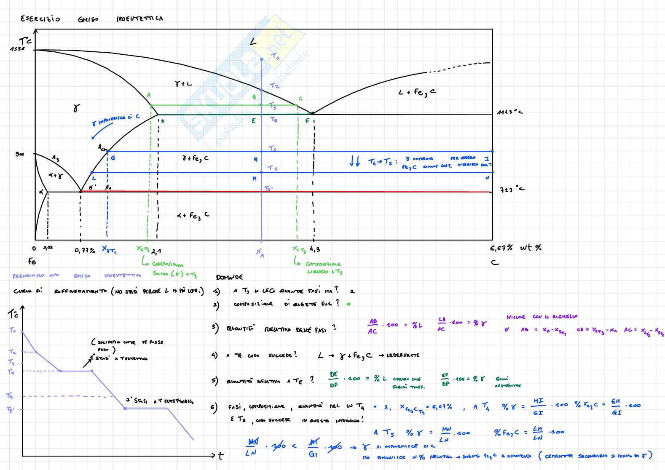
Task: Click the blue 'γ impoverisce di C' note
Action: (x=115, y=120)
